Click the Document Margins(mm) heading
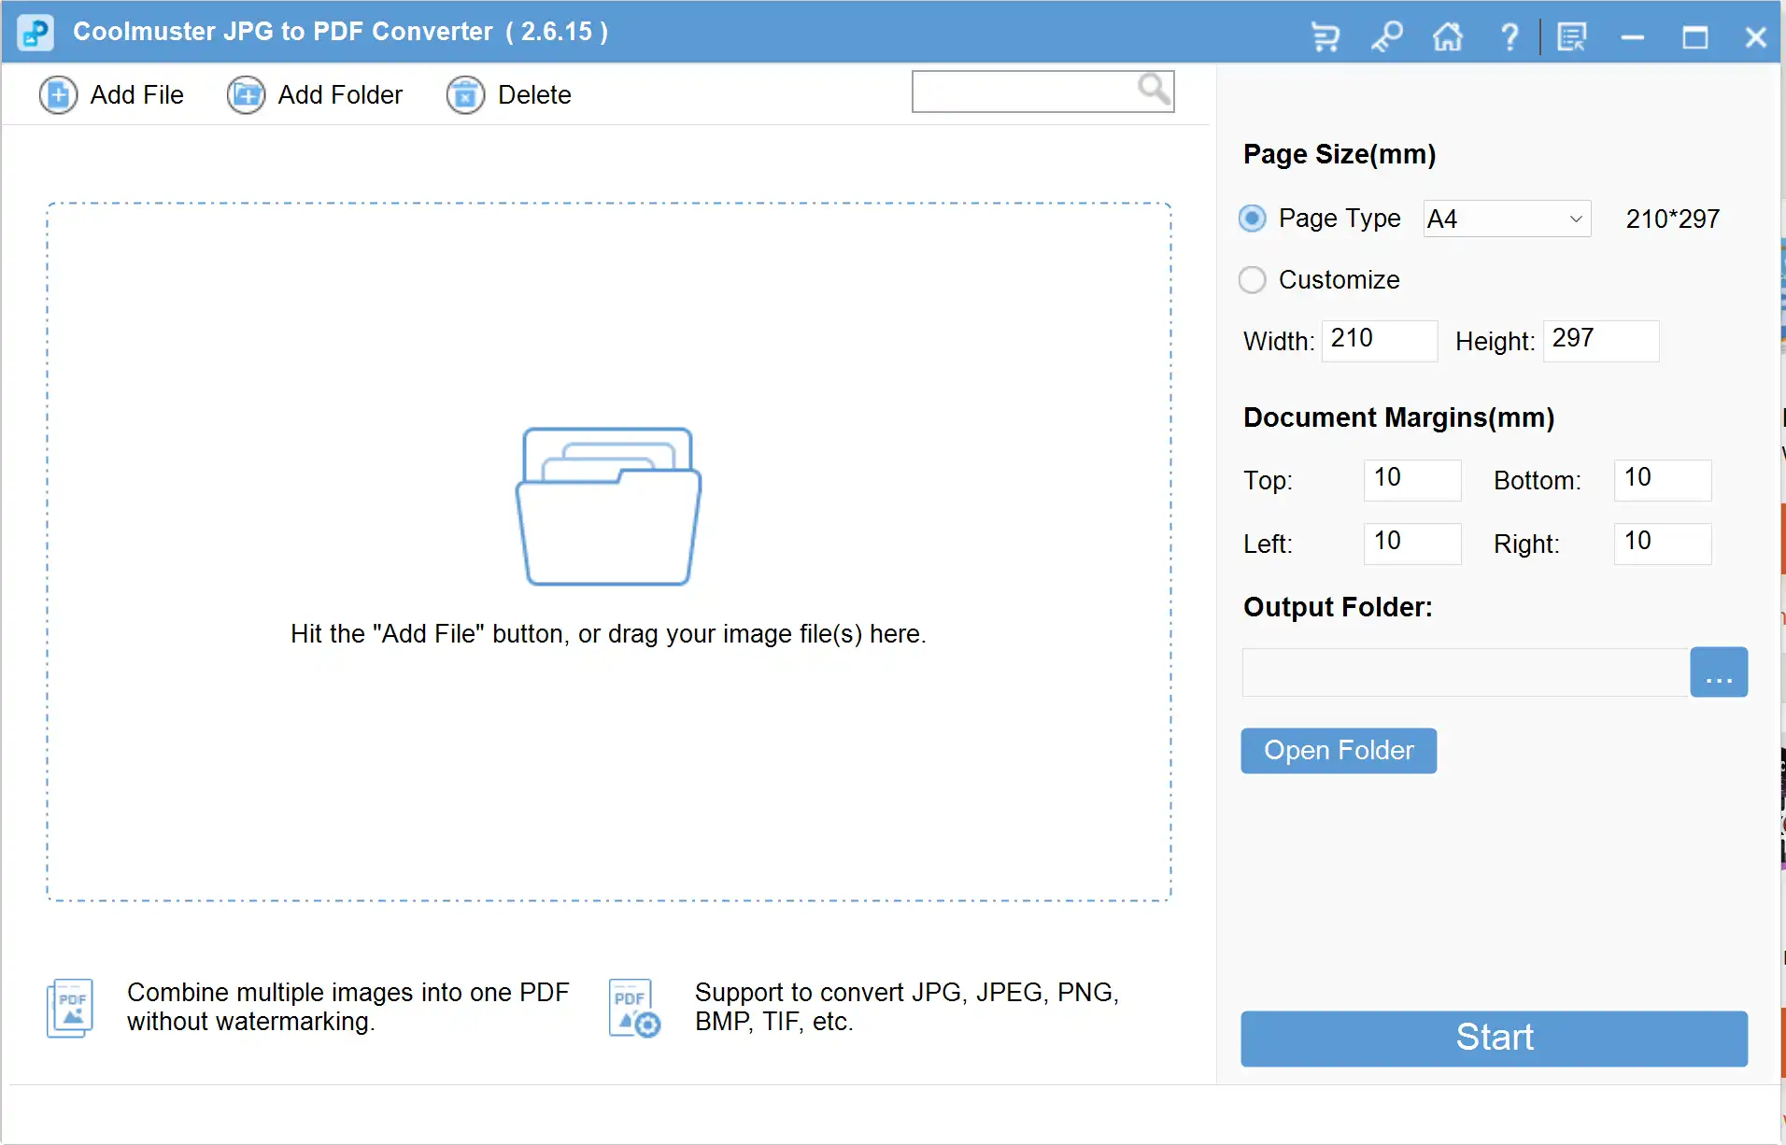This screenshot has width=1786, height=1145. [1398, 417]
